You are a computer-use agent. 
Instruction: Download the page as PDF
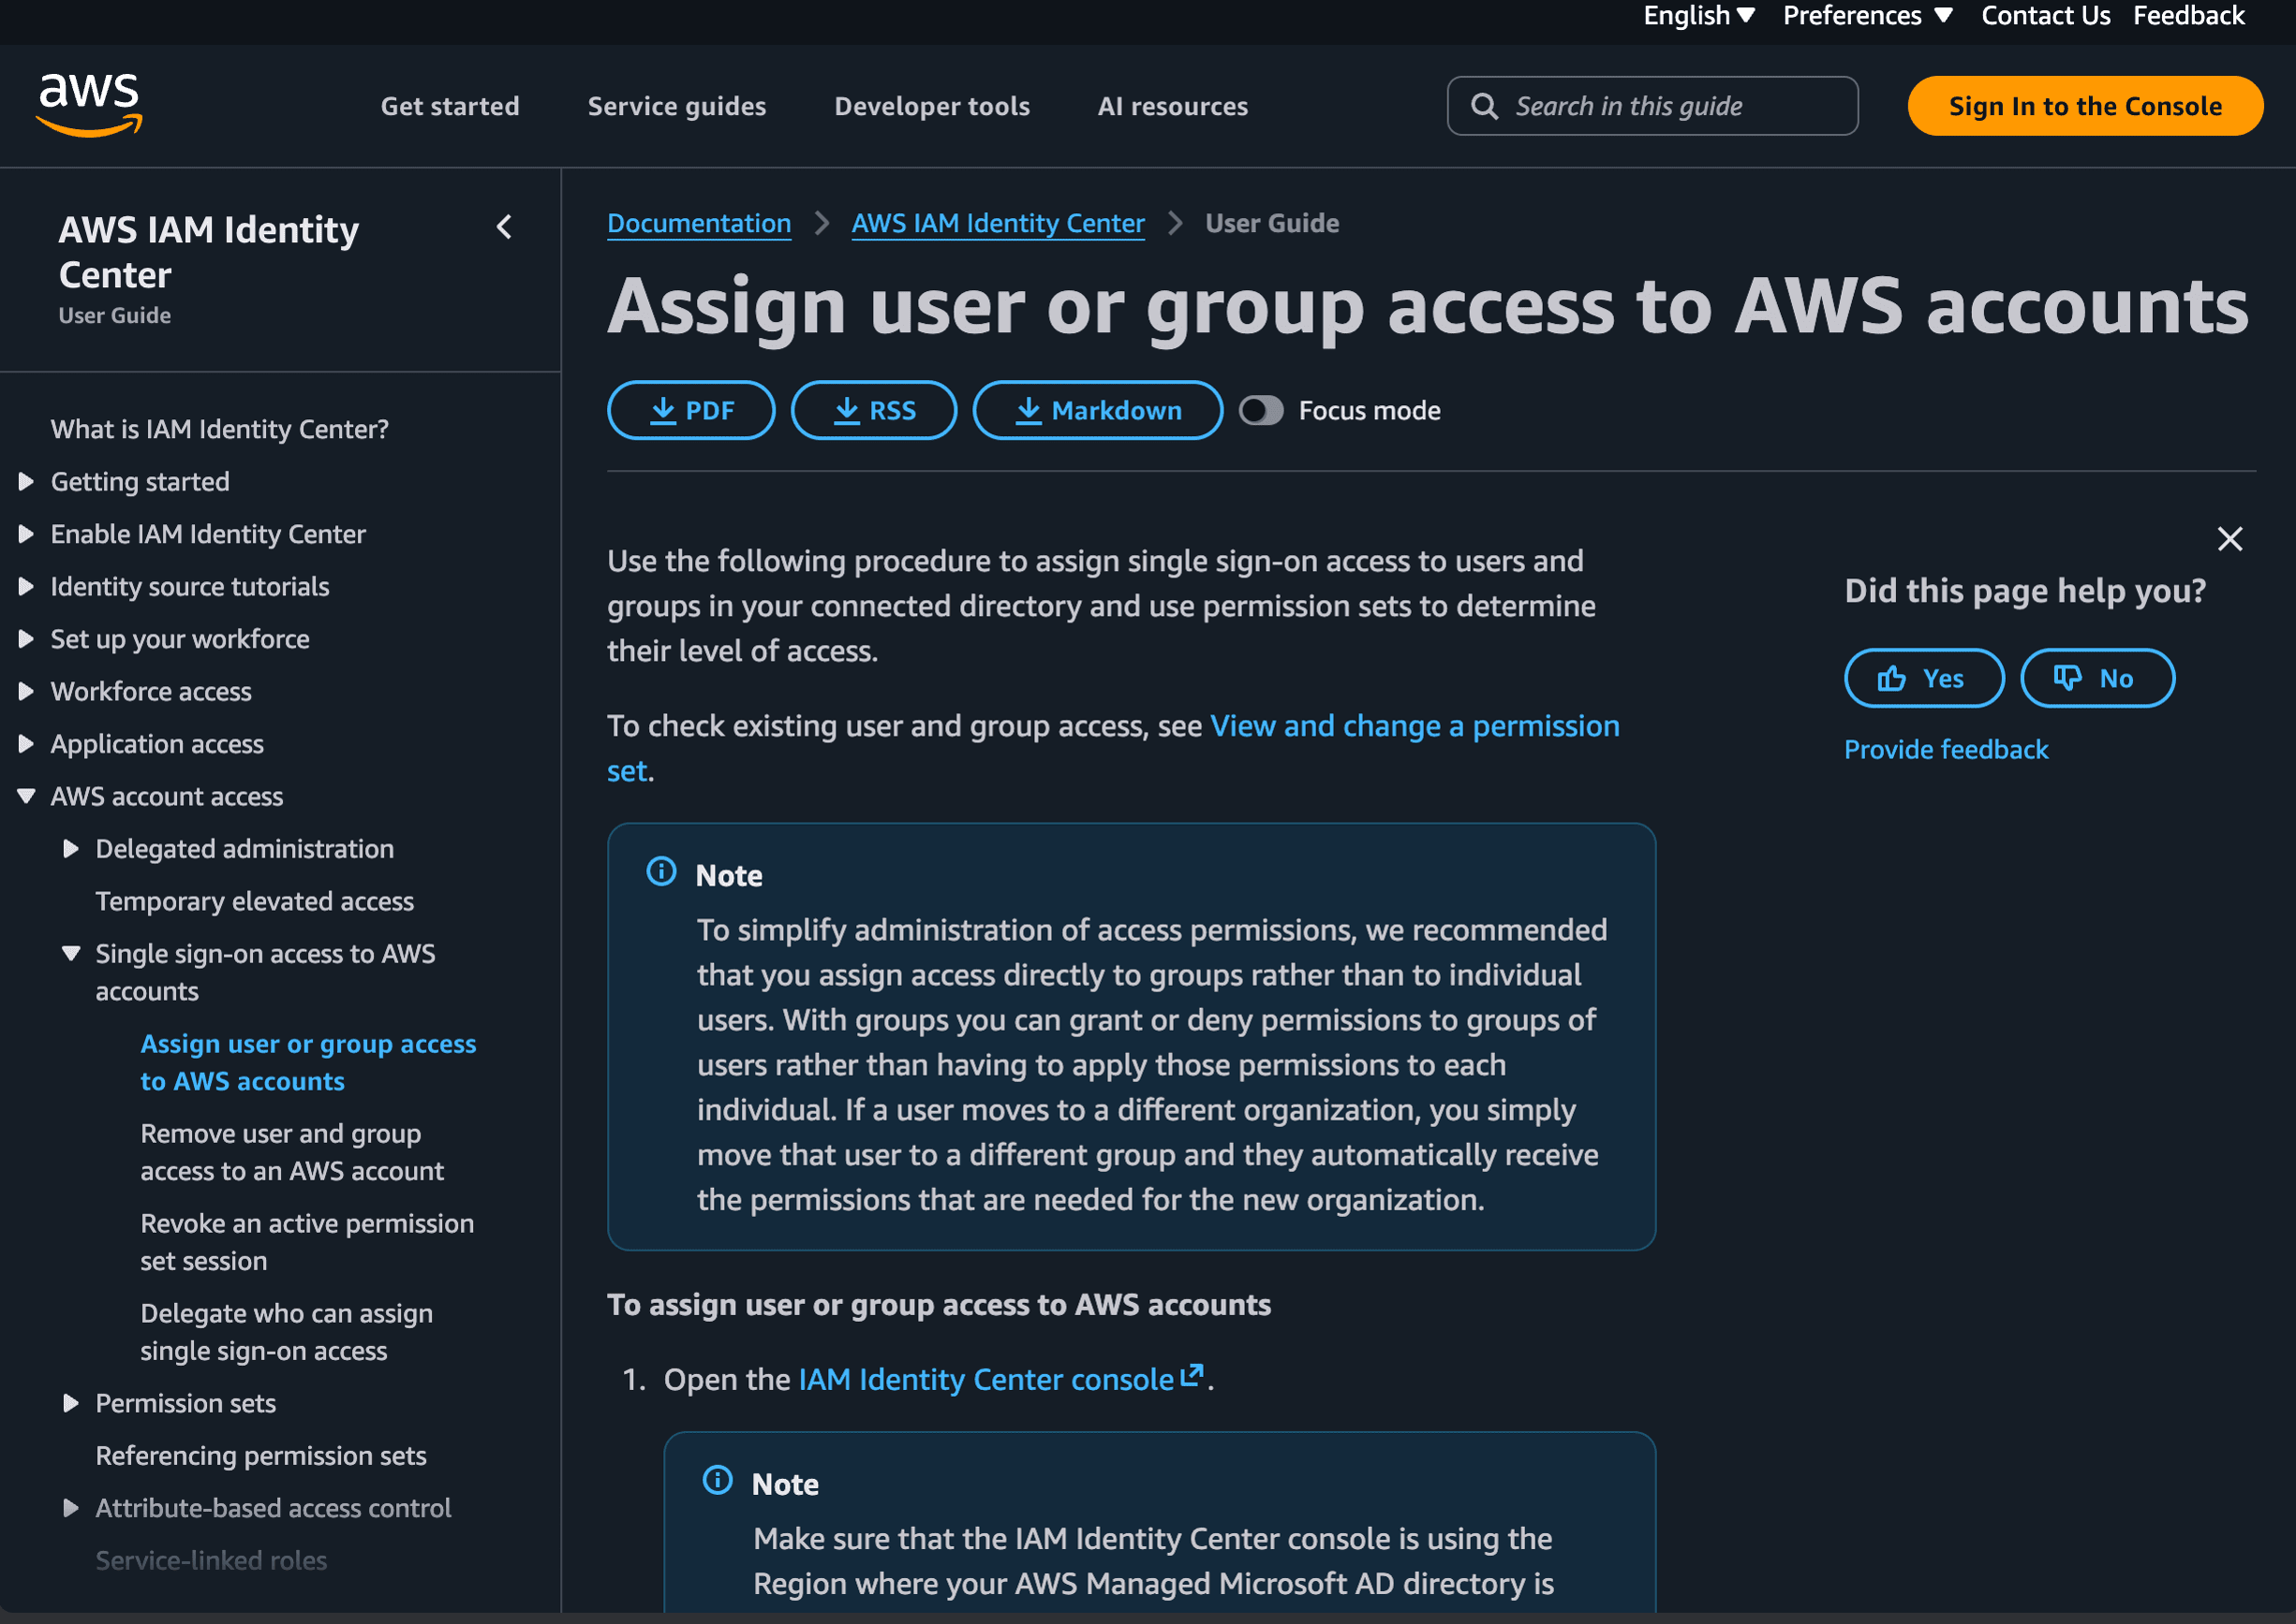pyautogui.click(x=690, y=410)
